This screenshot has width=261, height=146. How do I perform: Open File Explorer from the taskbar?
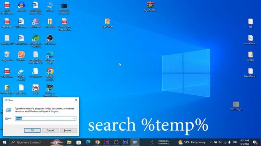pos(69,142)
